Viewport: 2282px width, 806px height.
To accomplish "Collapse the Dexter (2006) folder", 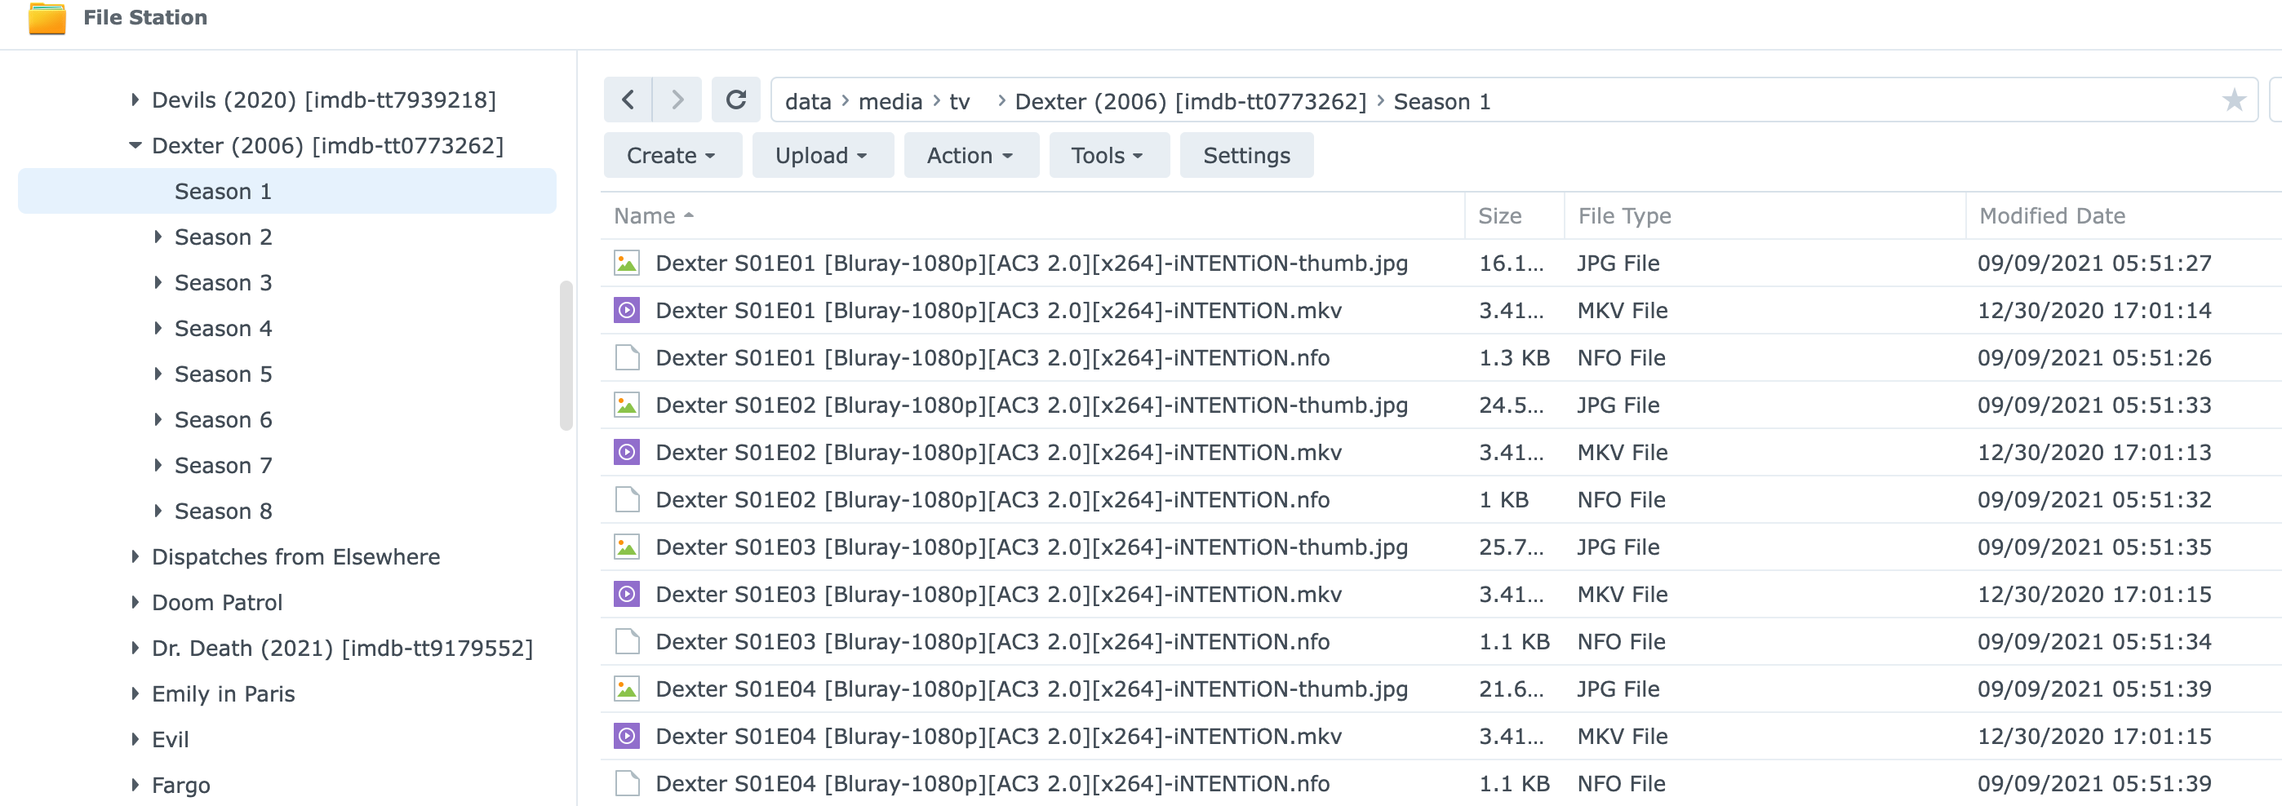I will (135, 145).
